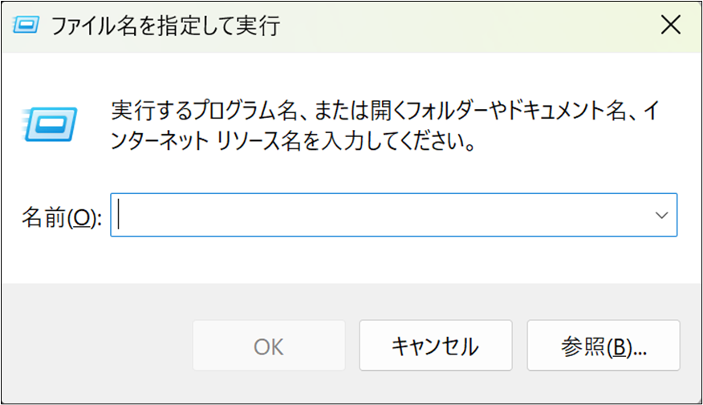Viewport: 703px width, 405px height.
Task: Click the 名前(O): label
Action: [x=61, y=217]
